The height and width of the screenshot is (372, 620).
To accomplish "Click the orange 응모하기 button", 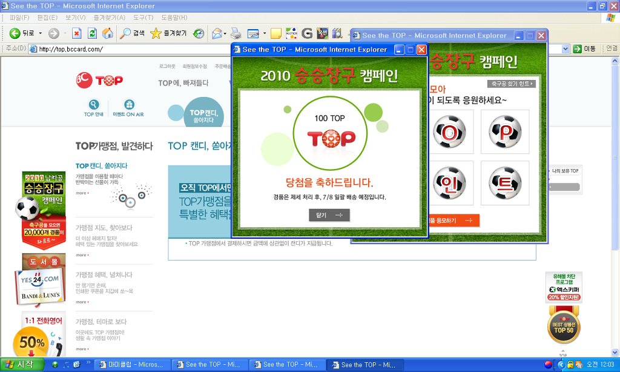I will (x=454, y=221).
